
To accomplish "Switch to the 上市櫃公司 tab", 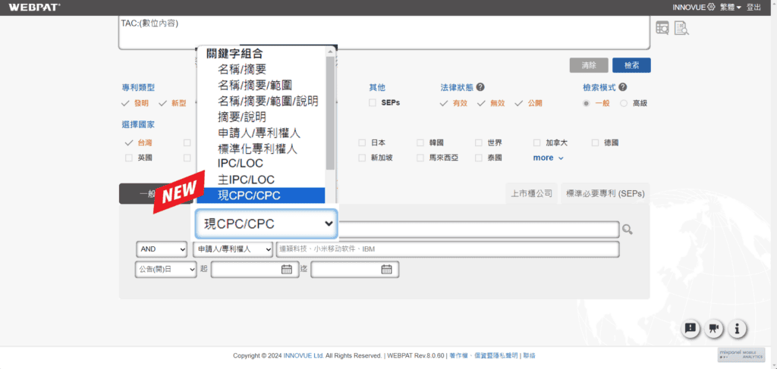I will (x=531, y=193).
